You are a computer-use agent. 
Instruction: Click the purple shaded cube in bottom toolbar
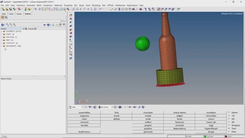120,107
